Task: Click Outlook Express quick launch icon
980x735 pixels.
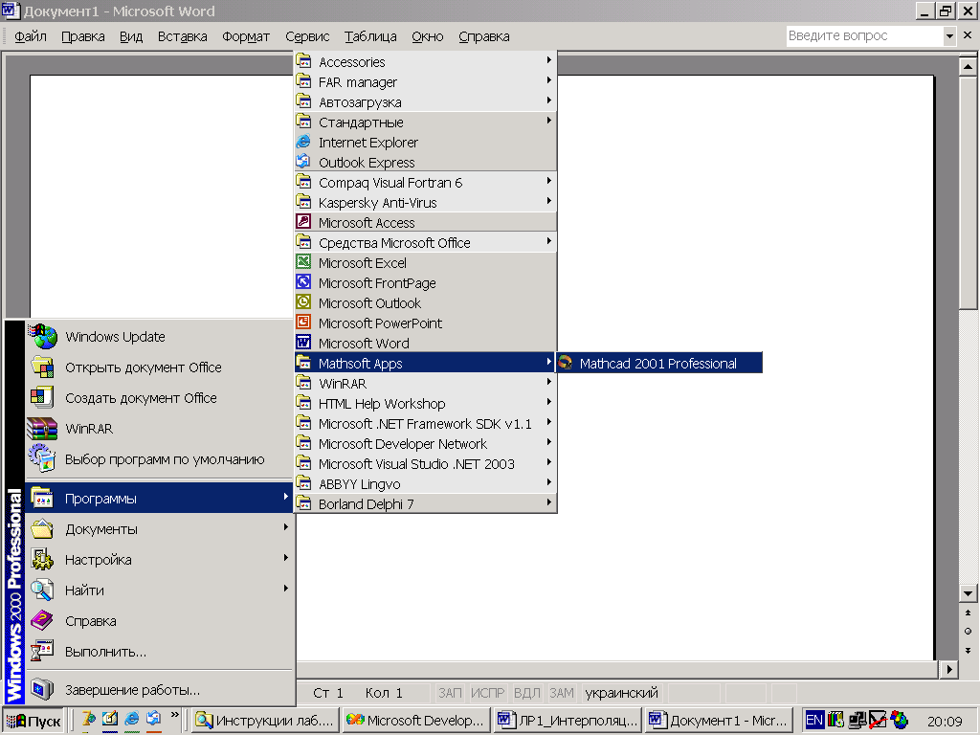Action: point(154,720)
